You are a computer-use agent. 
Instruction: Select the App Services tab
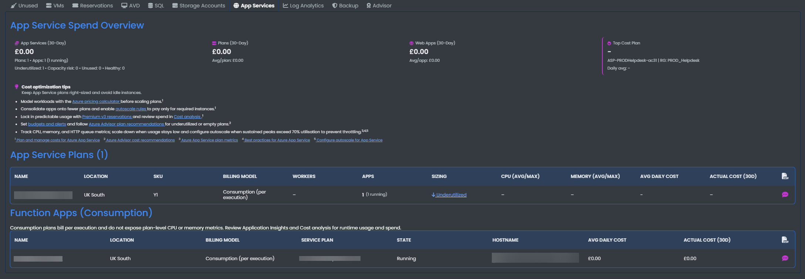tap(254, 6)
